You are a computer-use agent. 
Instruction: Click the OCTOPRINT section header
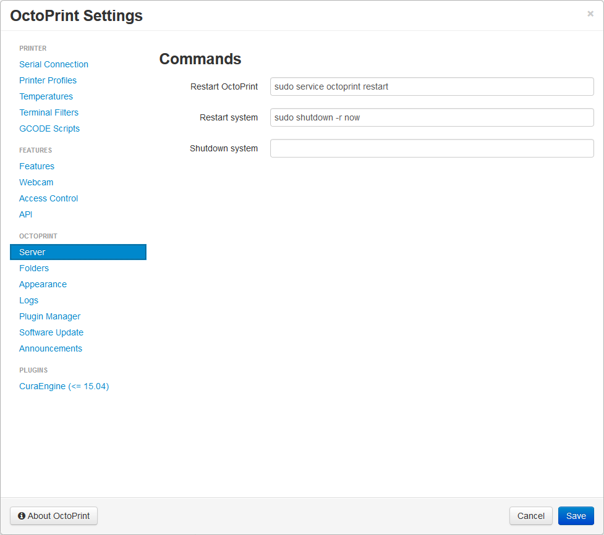[x=38, y=237]
